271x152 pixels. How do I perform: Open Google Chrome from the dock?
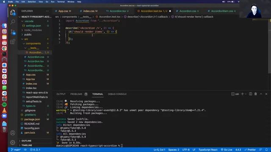pyautogui.click(x=4, y=48)
